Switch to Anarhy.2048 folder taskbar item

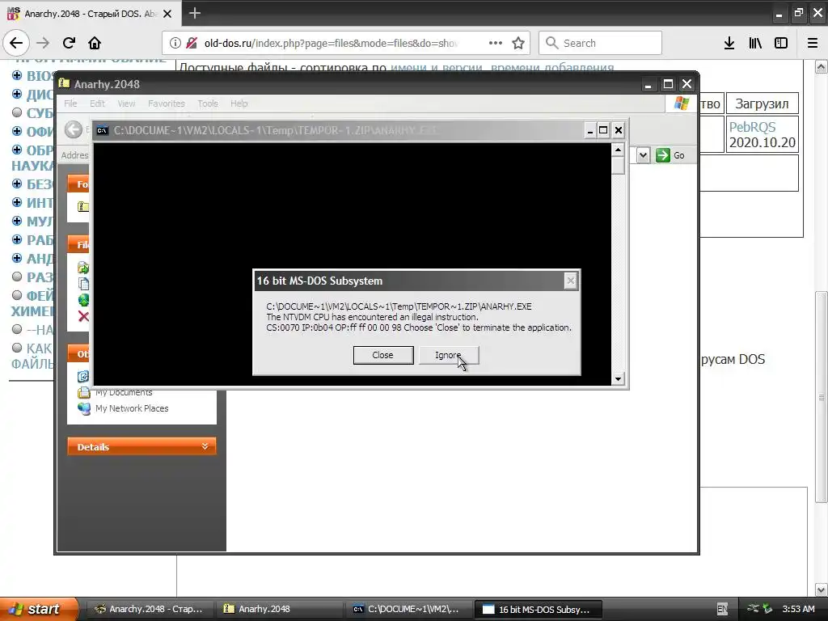[x=278, y=609]
